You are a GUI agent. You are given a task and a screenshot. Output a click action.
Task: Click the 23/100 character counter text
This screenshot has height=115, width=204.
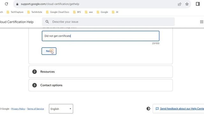[x=156, y=43]
